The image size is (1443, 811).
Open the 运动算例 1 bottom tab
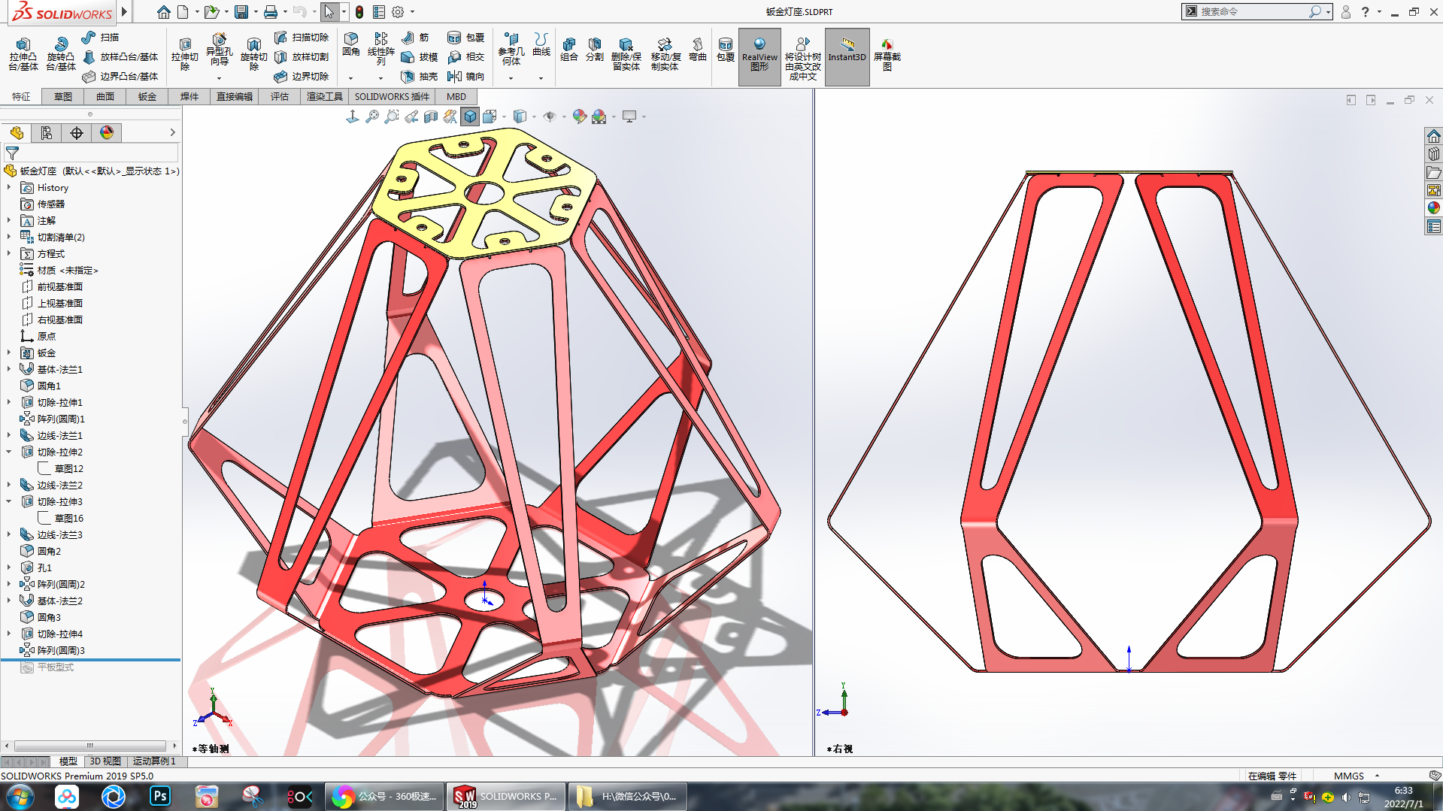(x=154, y=761)
